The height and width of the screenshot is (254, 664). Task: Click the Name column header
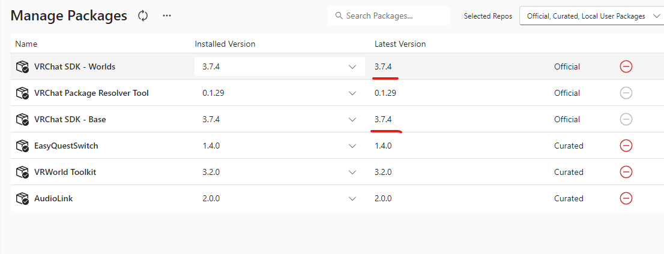click(26, 44)
